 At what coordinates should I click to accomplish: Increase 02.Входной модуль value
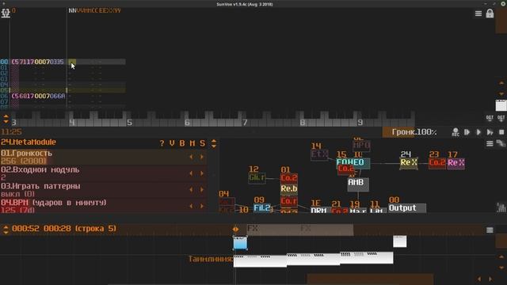click(202, 173)
